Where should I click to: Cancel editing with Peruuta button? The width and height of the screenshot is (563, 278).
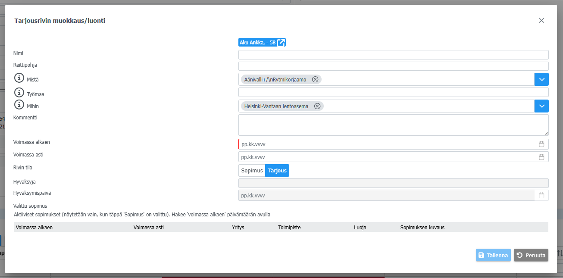tap(531, 255)
